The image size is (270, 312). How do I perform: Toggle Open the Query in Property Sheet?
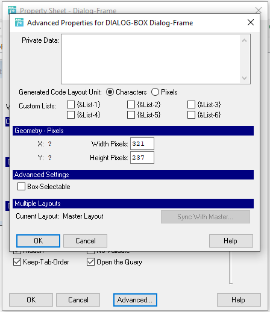90,262
